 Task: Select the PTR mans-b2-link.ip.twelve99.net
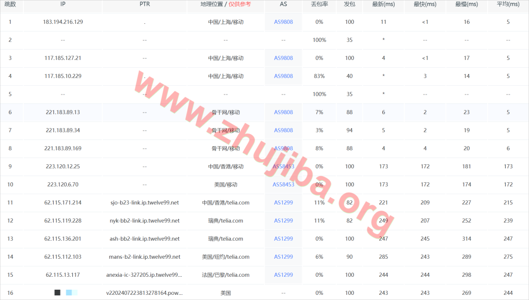point(145,257)
